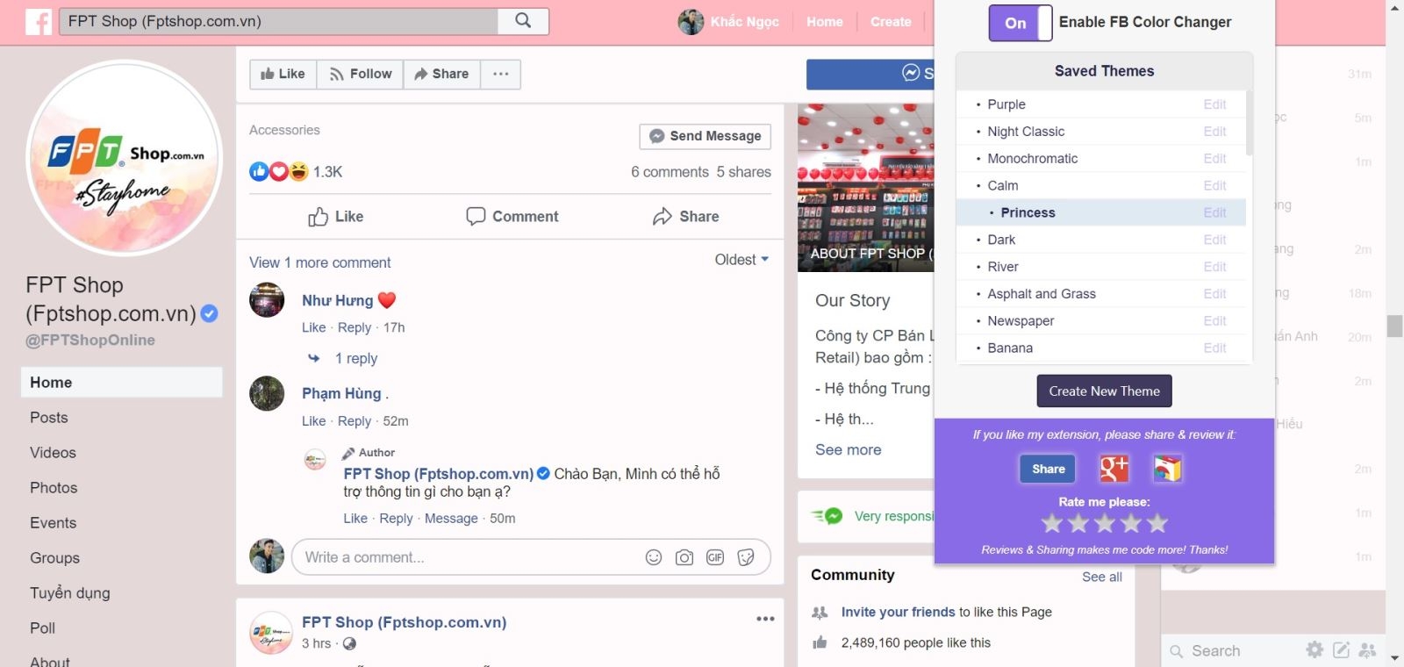Open chat settings gear icon
1404x667 pixels.
pyautogui.click(x=1314, y=650)
